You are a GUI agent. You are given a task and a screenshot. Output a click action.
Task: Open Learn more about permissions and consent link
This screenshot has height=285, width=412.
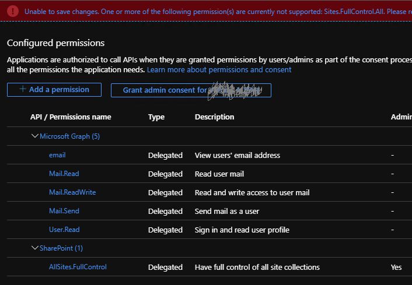click(219, 70)
